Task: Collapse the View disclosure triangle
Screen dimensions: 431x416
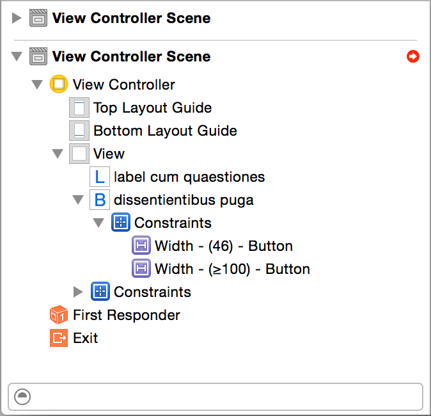Action: tap(58, 154)
